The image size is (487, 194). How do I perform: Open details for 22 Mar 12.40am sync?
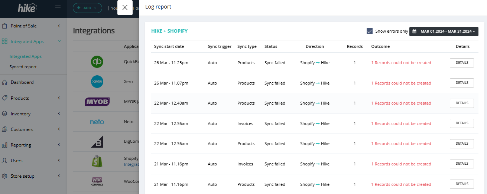coord(462,103)
